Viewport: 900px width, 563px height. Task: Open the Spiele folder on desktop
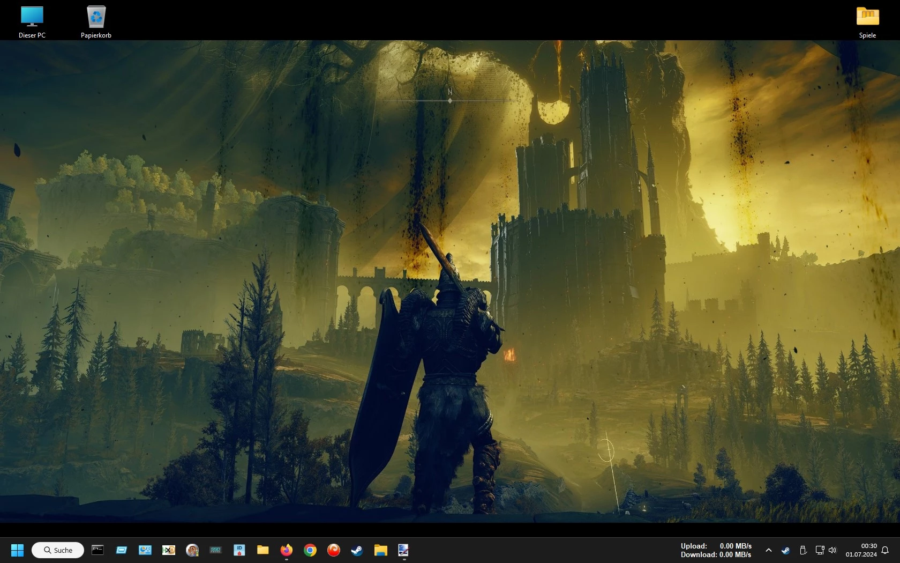tap(867, 22)
